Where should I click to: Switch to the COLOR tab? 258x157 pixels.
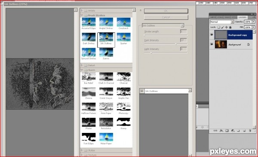(220, 17)
